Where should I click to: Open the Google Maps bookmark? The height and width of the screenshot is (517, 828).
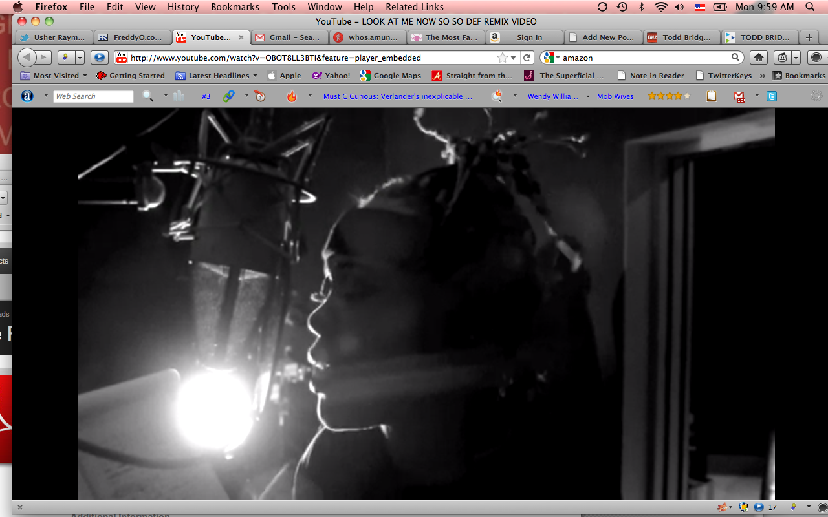[x=390, y=76]
